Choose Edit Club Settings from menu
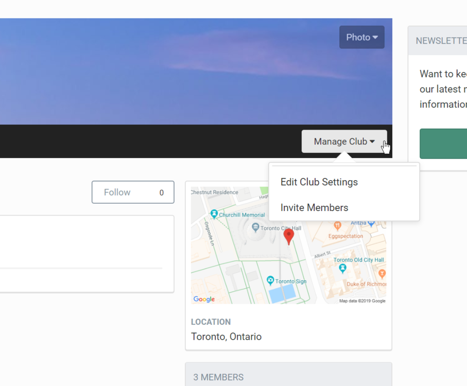The image size is (467, 386). (319, 182)
